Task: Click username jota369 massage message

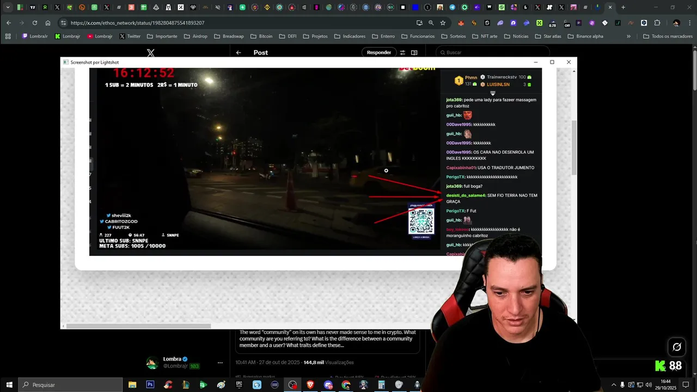Action: coord(454,100)
